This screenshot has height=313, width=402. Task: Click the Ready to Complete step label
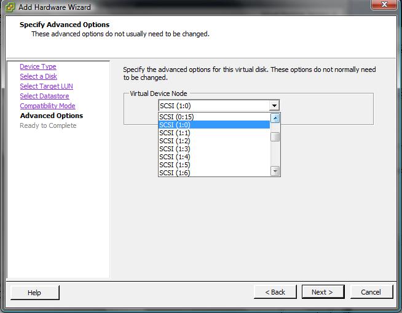click(48, 125)
